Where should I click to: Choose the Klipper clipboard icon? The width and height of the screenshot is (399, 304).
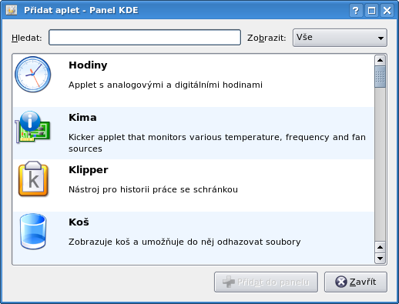tap(33, 179)
